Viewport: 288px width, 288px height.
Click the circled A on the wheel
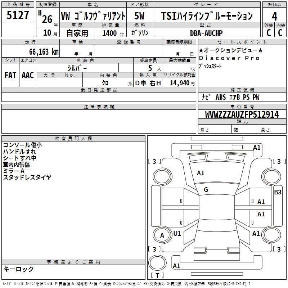[x=162, y=235]
